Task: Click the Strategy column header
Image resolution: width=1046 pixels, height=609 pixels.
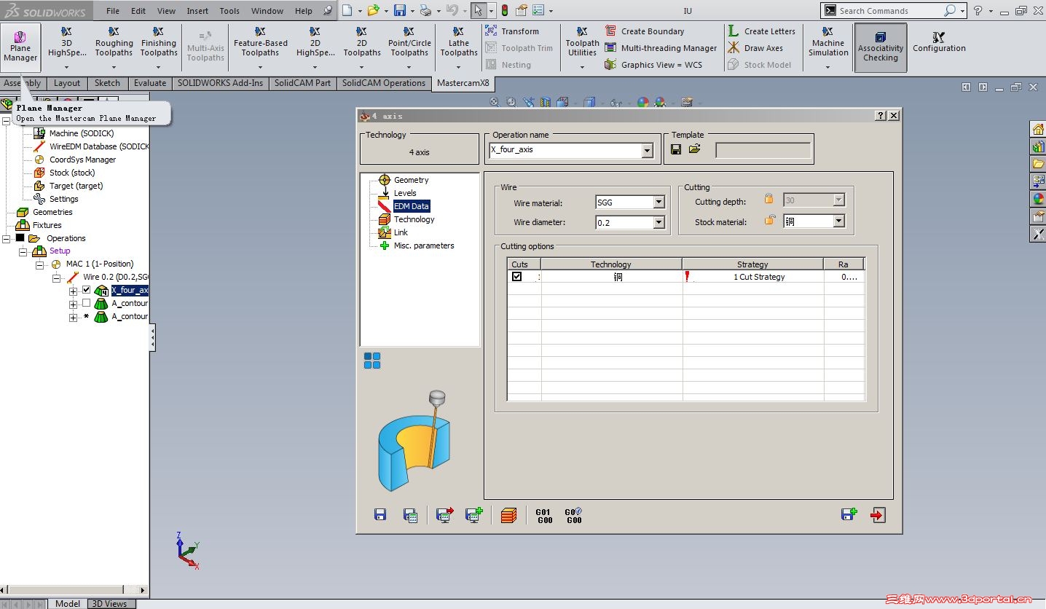Action: pos(752,264)
